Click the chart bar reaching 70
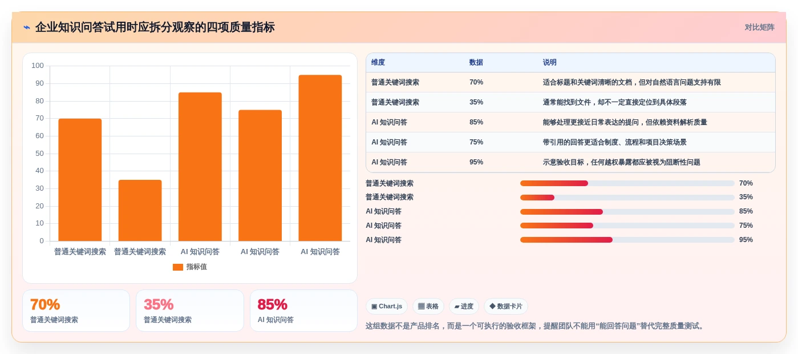 click(80, 180)
